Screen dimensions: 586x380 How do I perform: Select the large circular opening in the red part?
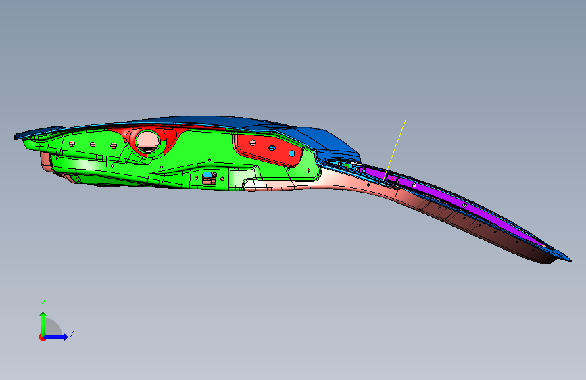click(148, 142)
